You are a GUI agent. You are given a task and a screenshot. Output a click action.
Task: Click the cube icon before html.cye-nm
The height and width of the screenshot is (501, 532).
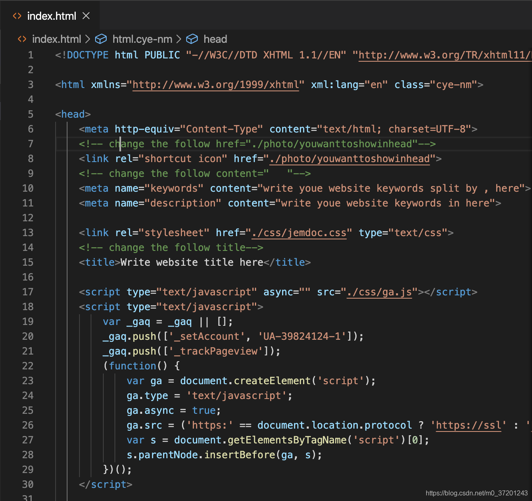[101, 39]
